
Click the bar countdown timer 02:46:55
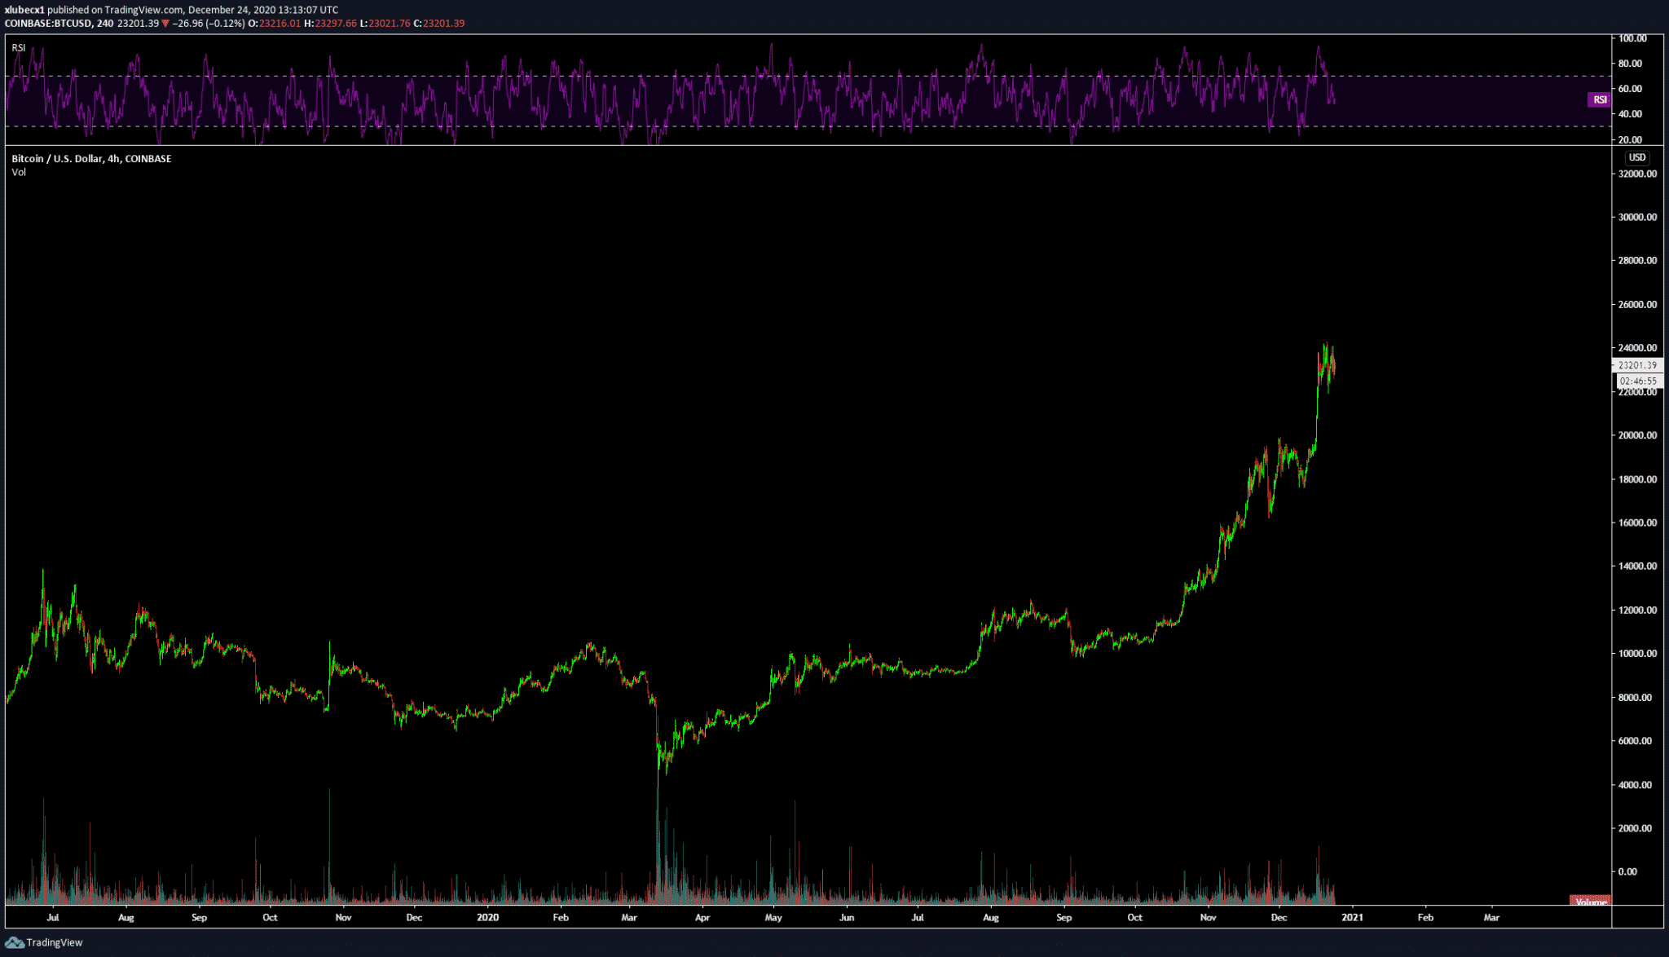1637,381
